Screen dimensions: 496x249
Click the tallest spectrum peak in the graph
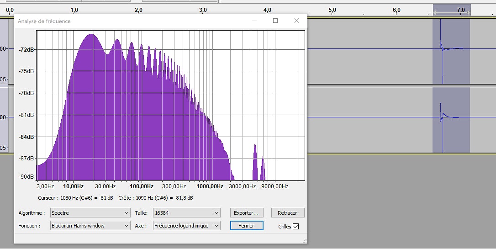tap(93, 37)
